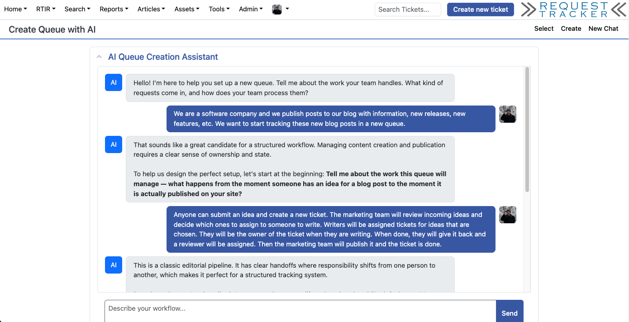Open the Articles menu
This screenshot has height=322, width=629.
pyautogui.click(x=151, y=9)
